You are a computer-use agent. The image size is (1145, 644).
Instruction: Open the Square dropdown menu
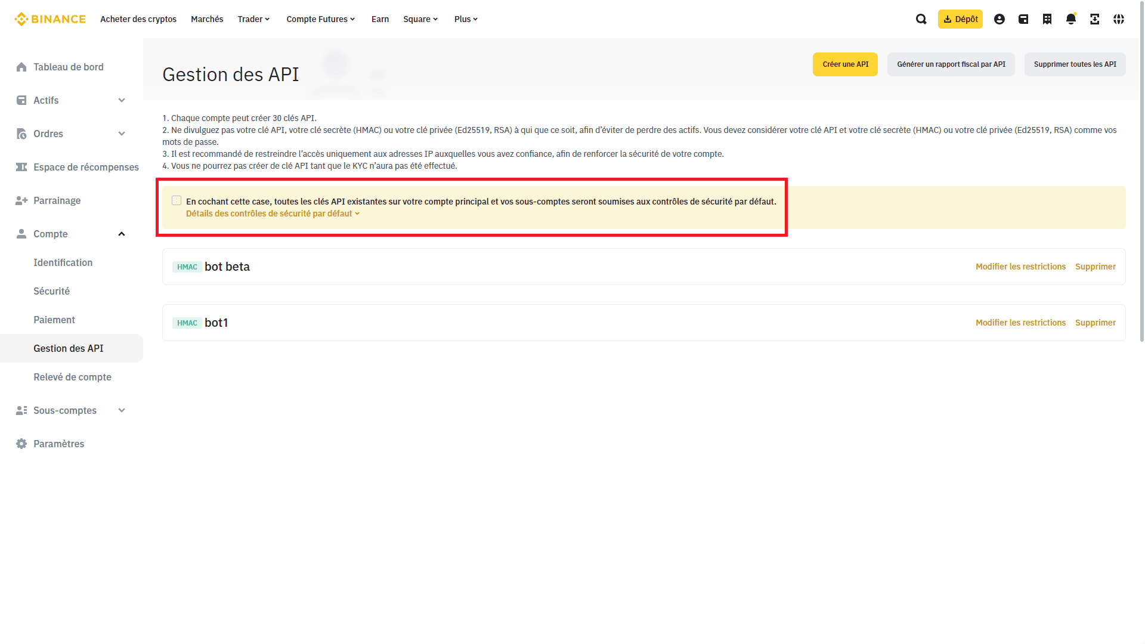420,19
